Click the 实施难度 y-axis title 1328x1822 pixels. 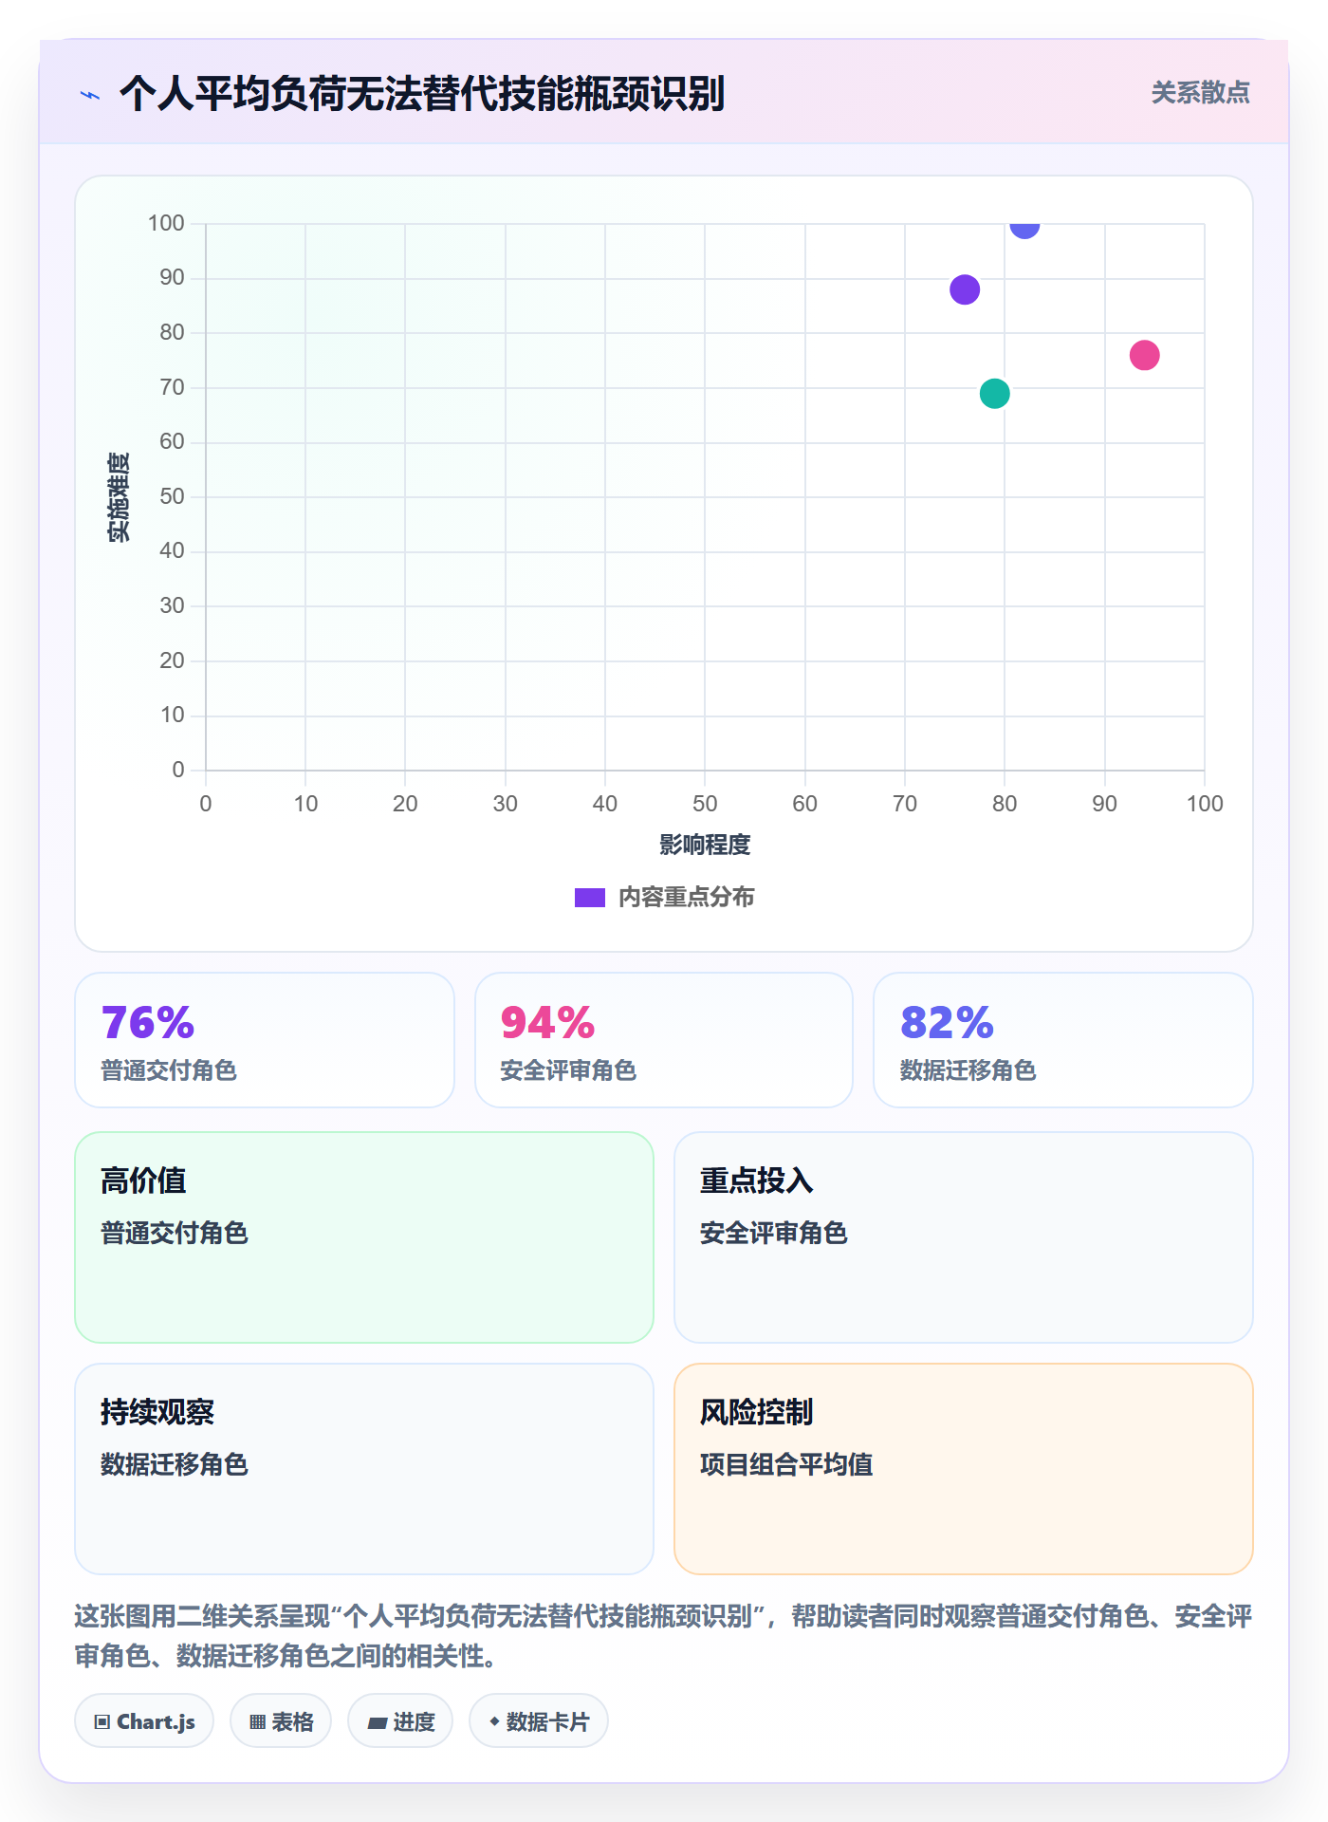click(x=119, y=497)
